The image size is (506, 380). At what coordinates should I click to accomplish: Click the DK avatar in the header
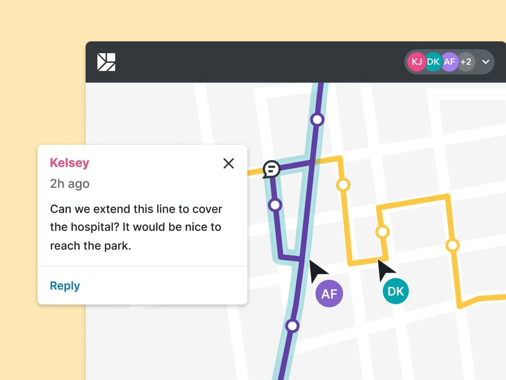pos(433,62)
